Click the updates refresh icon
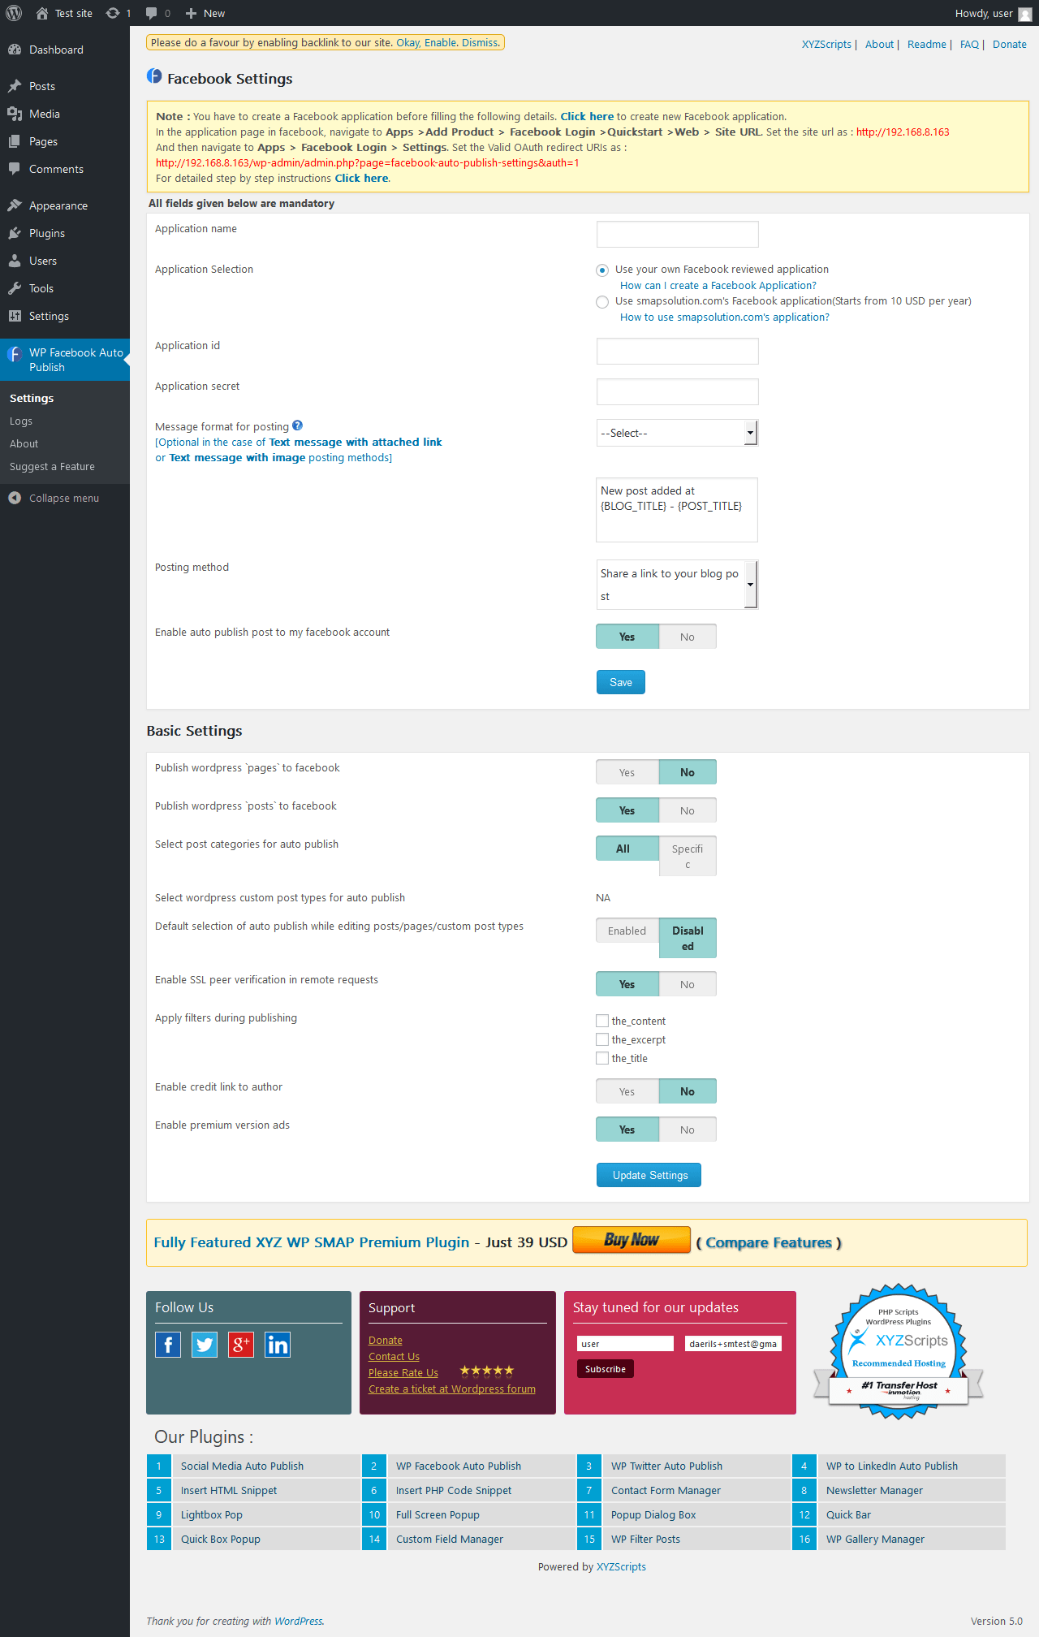This screenshot has height=1637, width=1039. (x=113, y=13)
